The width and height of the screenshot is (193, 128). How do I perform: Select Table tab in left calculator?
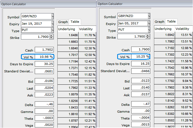75,22
